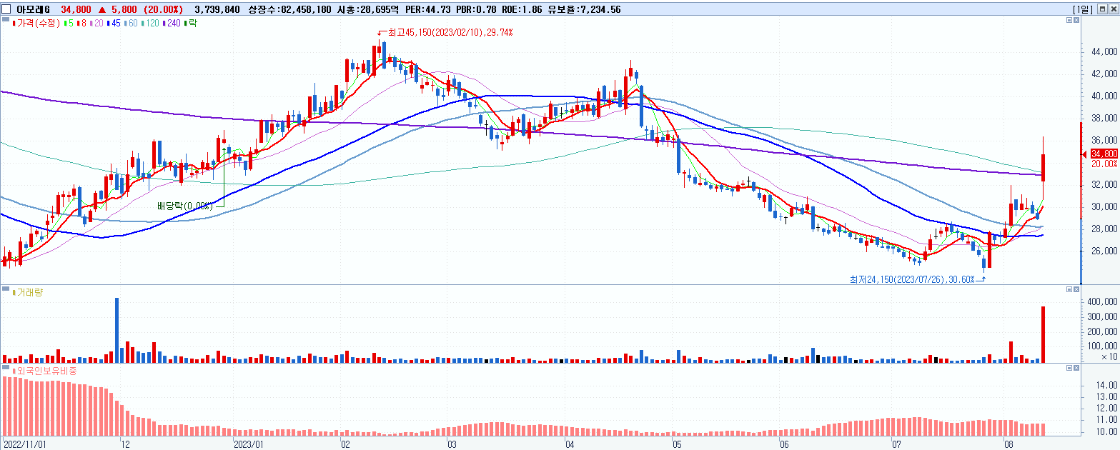This screenshot has height=450, width=1120.
Task: Click the volume figure 3,739,840
Action: pyautogui.click(x=217, y=9)
